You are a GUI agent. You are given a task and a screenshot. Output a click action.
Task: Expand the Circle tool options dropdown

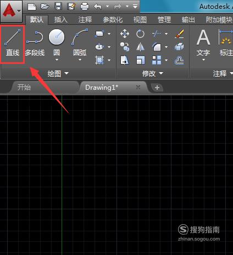57,59
